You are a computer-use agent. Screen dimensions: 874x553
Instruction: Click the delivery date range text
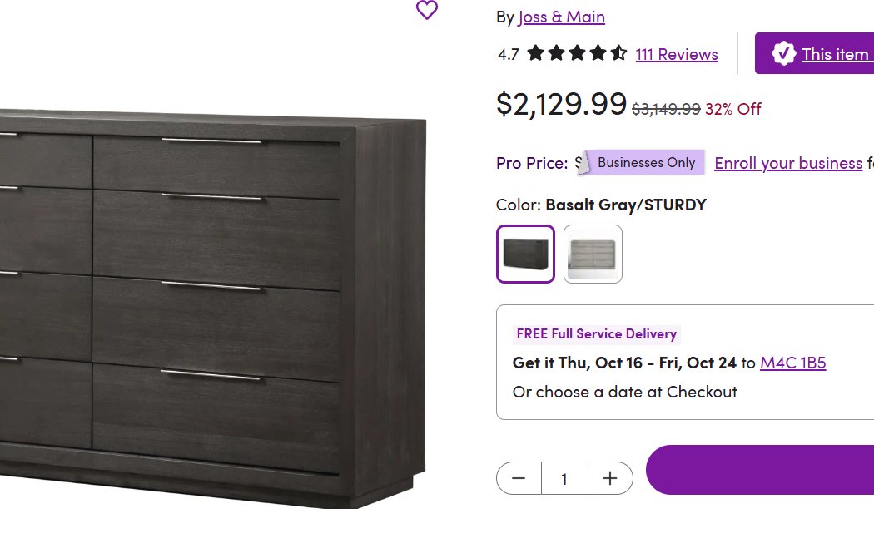(624, 363)
